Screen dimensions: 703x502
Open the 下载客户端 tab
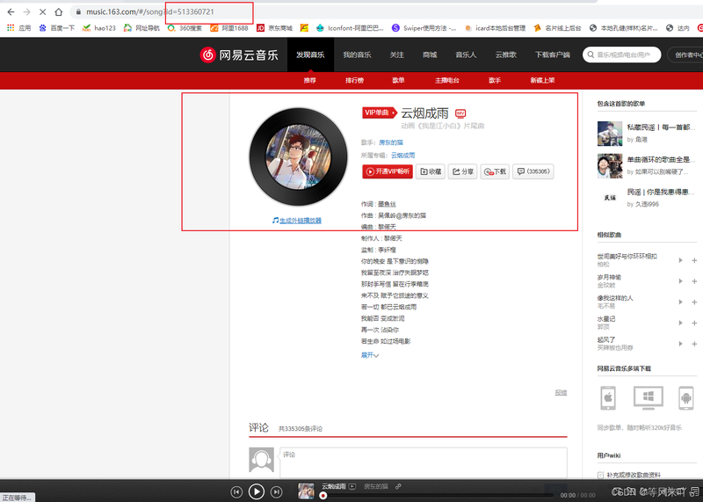tap(553, 55)
